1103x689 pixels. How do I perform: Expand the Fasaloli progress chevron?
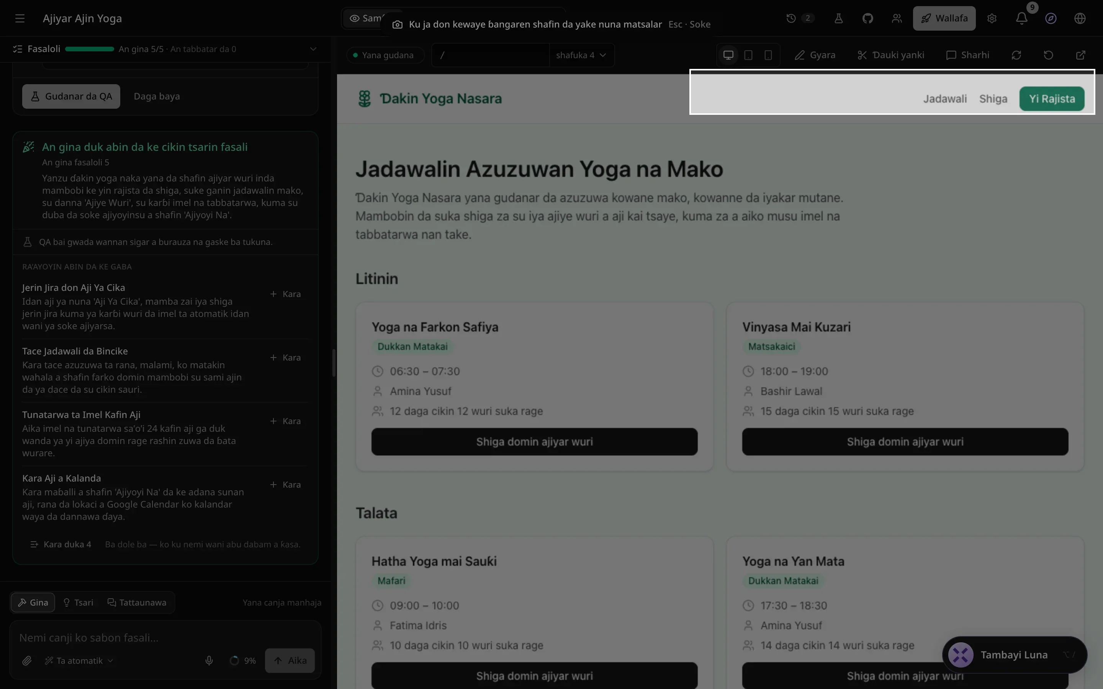click(x=313, y=49)
